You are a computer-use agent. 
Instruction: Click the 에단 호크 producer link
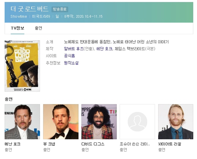click(x=104, y=48)
